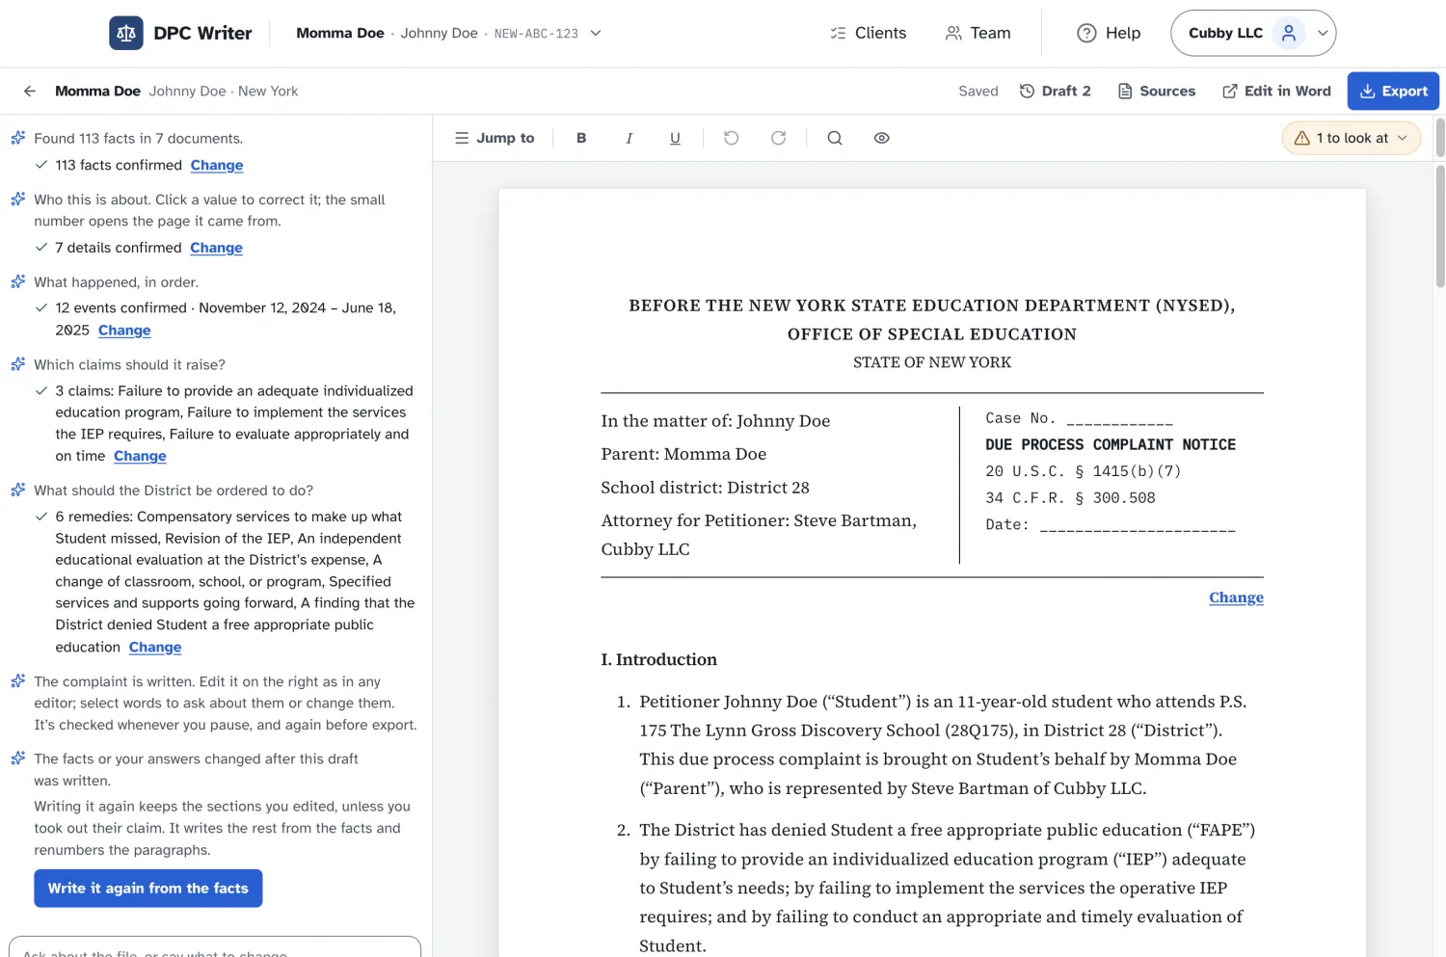Undo the last edit
Screen dimensions: 1446x957
(732, 138)
